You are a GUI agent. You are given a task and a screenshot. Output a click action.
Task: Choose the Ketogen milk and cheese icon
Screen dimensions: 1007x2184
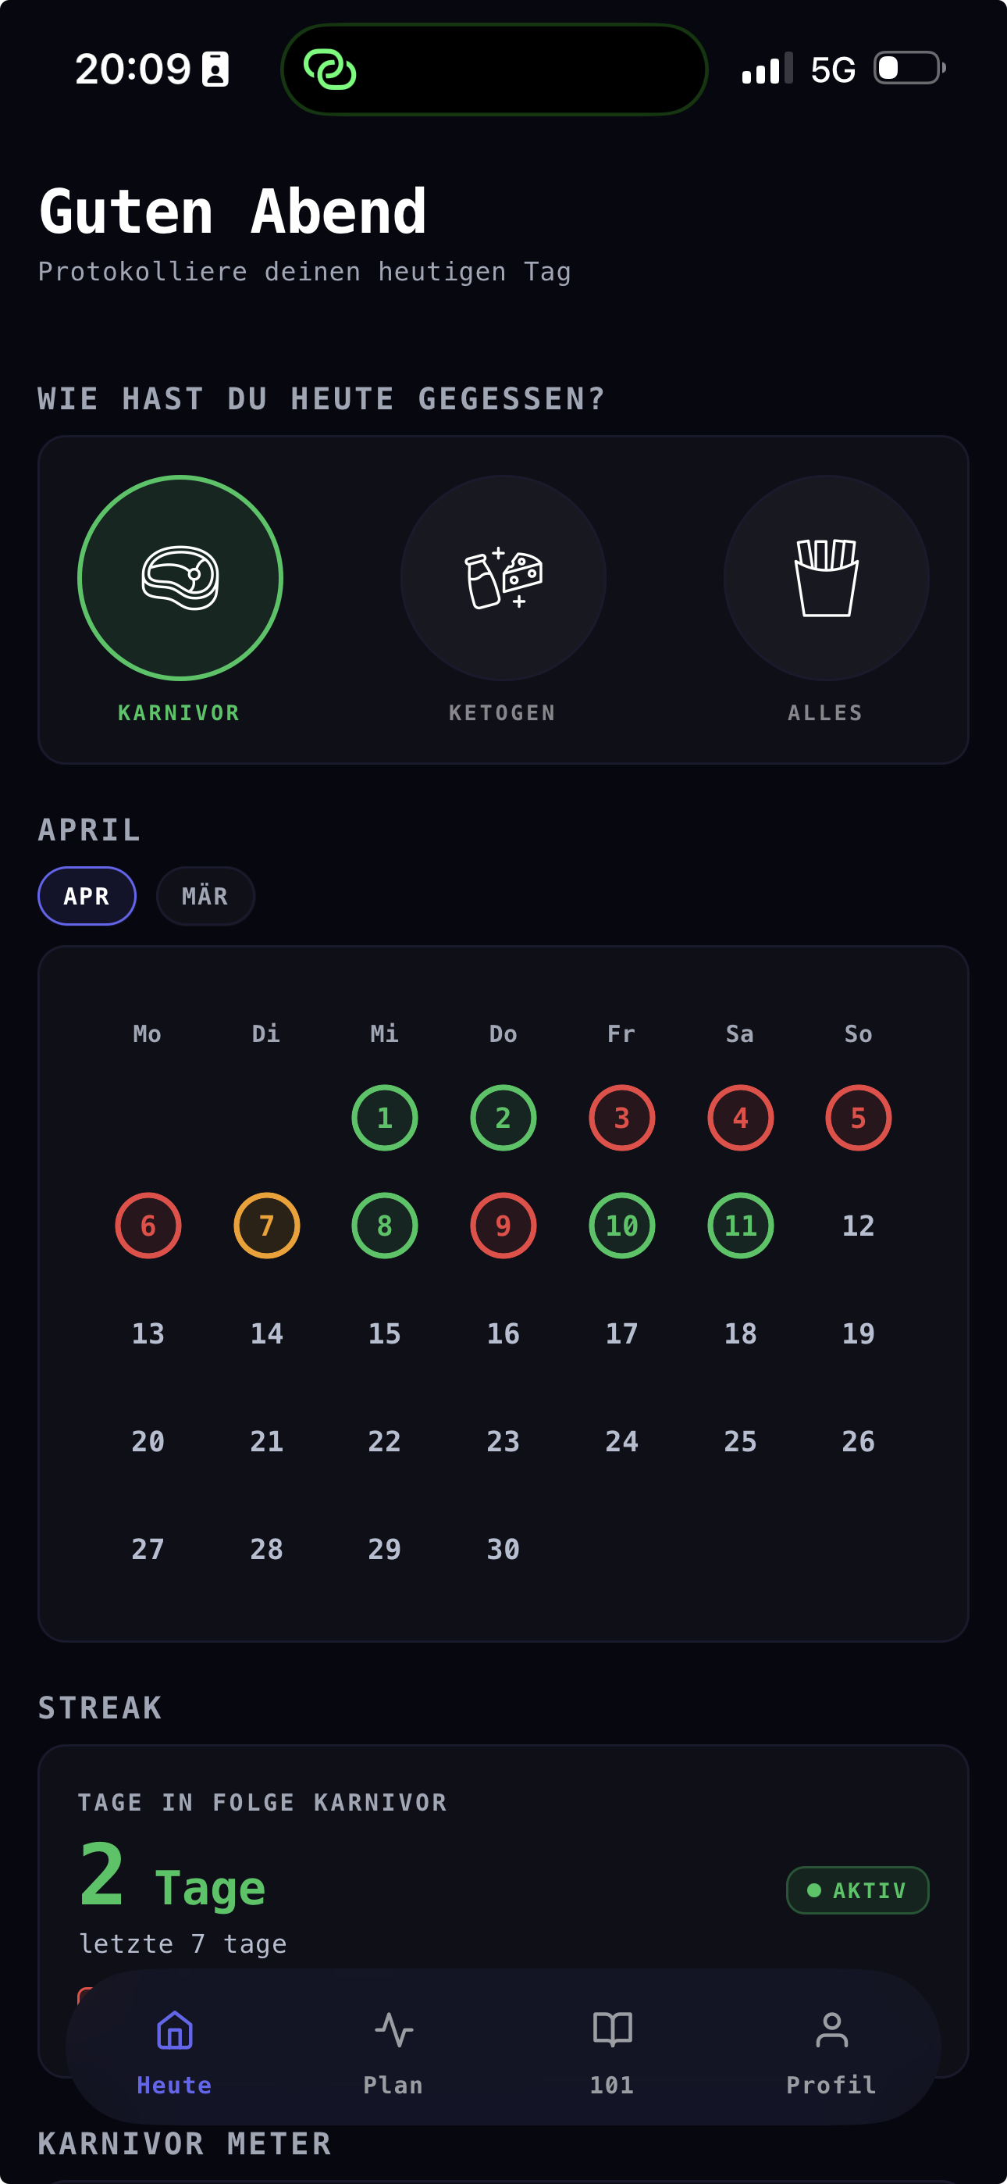point(503,578)
